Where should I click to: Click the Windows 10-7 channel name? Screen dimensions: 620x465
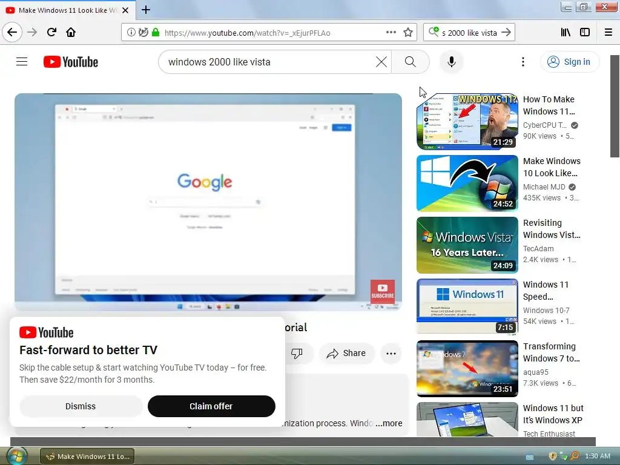pyautogui.click(x=546, y=311)
